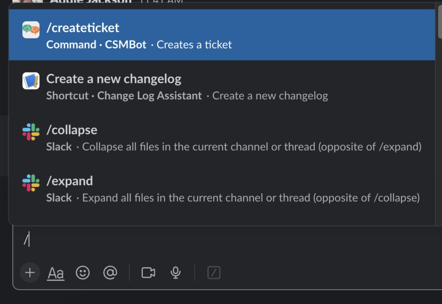The height and width of the screenshot is (304, 442).
Task: Open the emoji picker
Action: 82,272
